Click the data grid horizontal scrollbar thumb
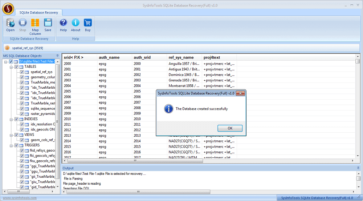This screenshot has width=363, height=201. 135,160
